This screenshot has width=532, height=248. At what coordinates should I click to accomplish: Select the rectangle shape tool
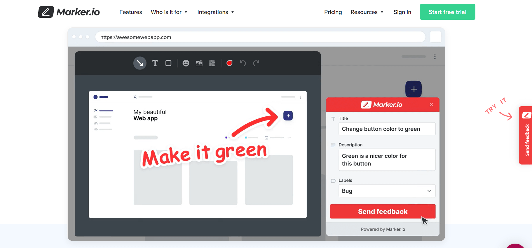168,63
